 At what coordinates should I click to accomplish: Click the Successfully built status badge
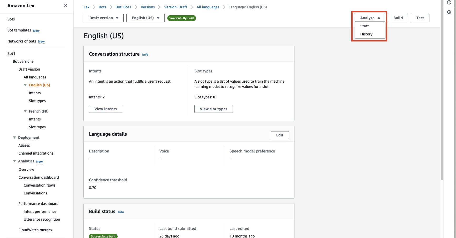coord(182,18)
